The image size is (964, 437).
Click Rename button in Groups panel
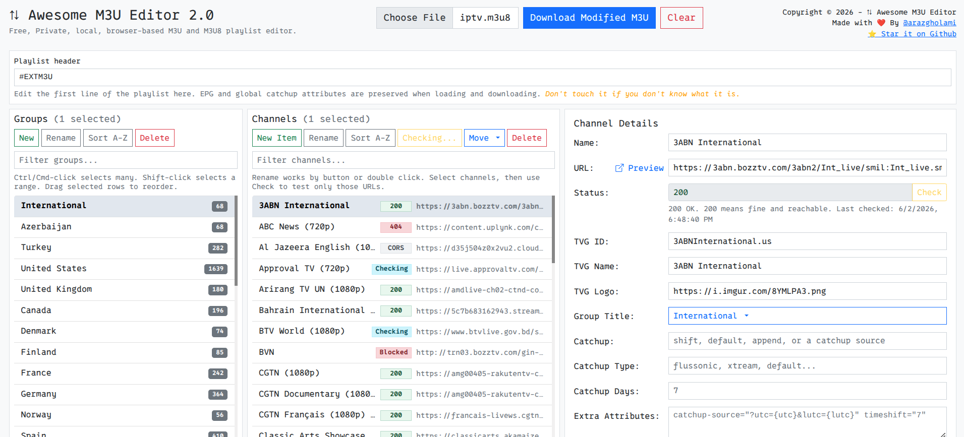61,138
